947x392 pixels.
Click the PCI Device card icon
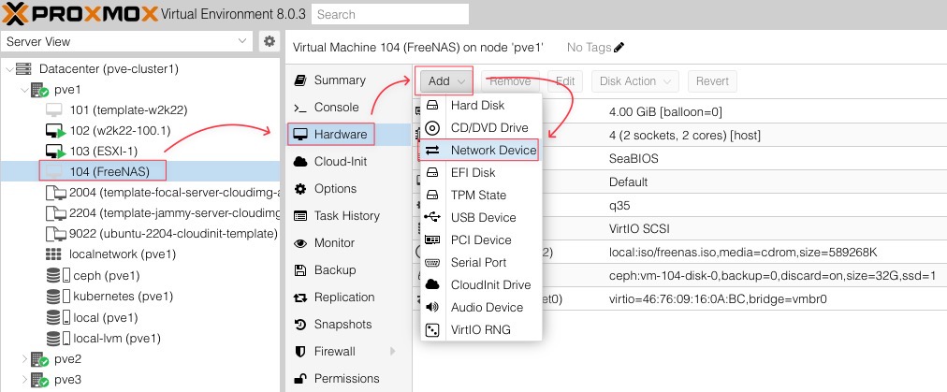click(x=431, y=240)
